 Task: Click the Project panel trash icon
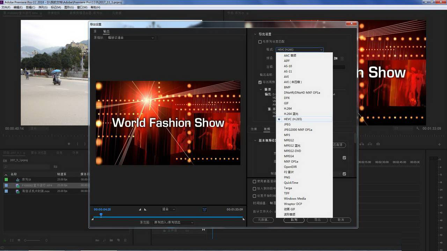tap(125, 240)
